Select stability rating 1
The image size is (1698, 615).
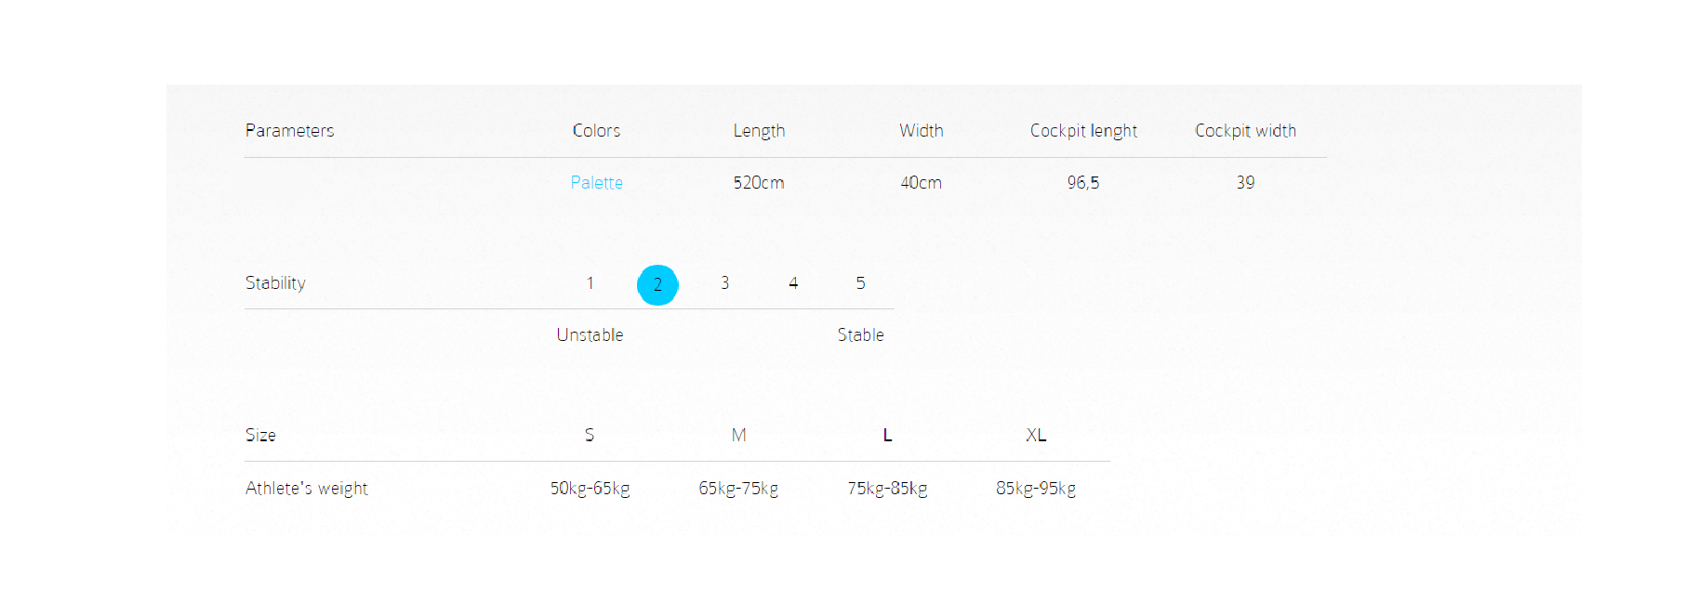(x=590, y=283)
